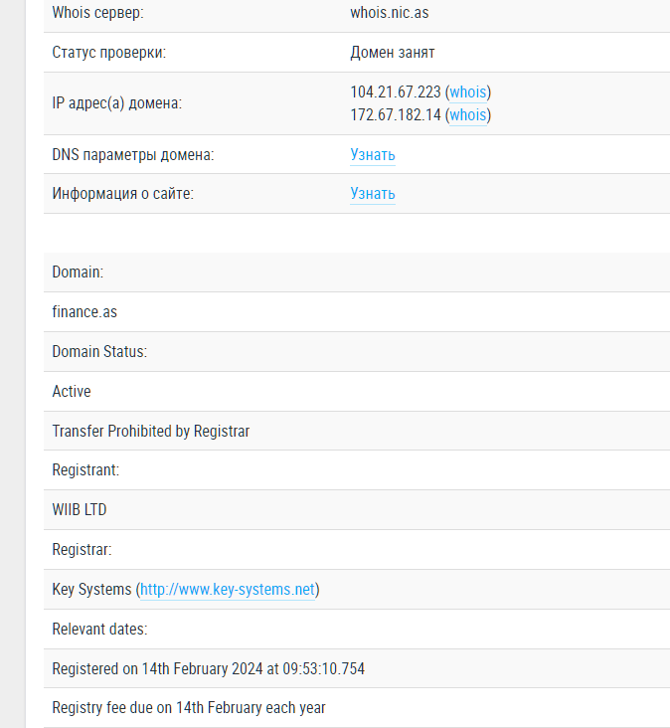Click the Active domain status row
Image resolution: width=670 pixels, height=728 pixels.
(x=72, y=392)
